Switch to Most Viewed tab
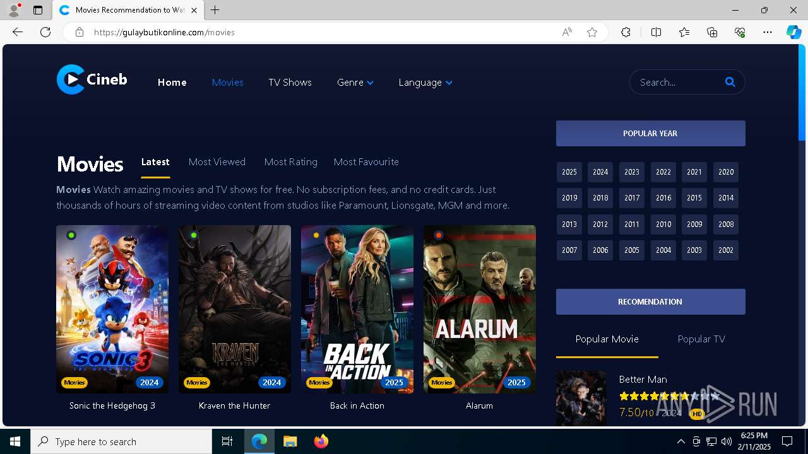808x454 pixels. 217,162
